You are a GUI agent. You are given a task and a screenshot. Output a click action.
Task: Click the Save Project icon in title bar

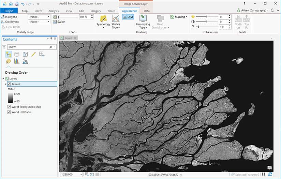point(17,4)
